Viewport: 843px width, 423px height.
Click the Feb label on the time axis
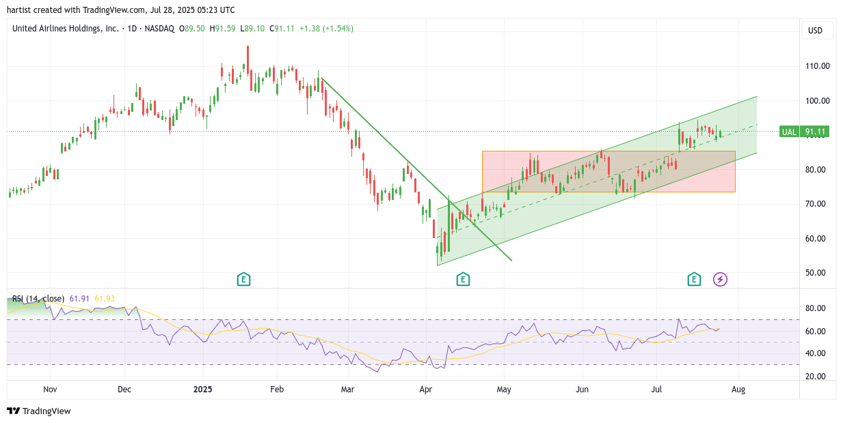(x=277, y=390)
